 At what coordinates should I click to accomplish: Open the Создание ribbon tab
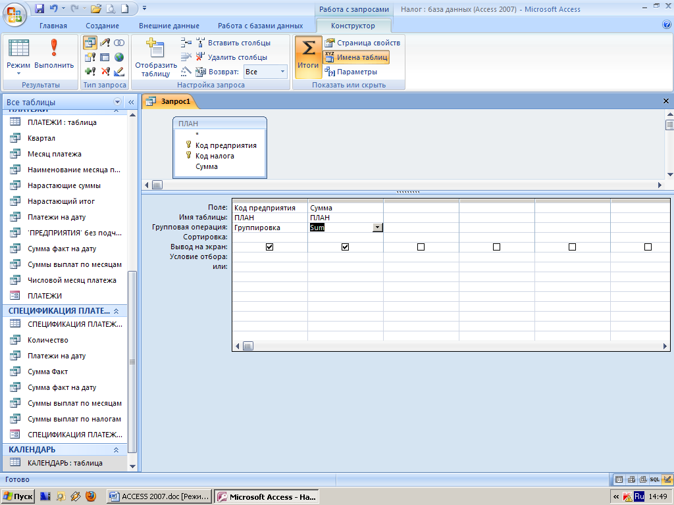102,26
